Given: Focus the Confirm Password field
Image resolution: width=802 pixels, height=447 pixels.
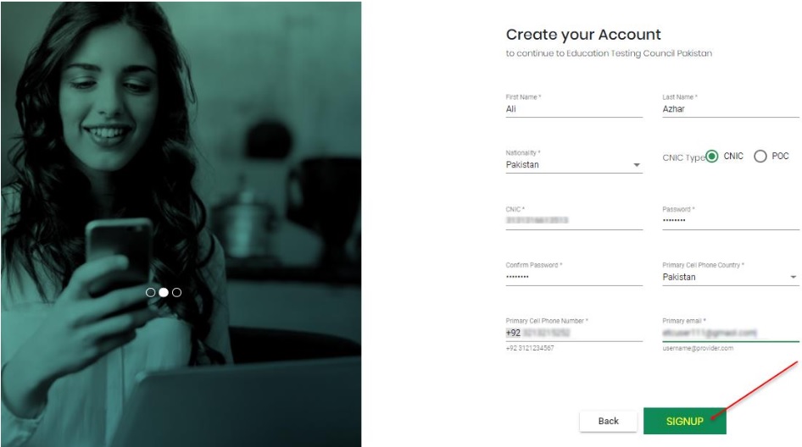Looking at the screenshot, I should [574, 277].
